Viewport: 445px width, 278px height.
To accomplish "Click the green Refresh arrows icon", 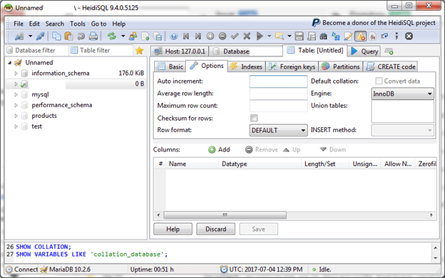I will pos(111,36).
